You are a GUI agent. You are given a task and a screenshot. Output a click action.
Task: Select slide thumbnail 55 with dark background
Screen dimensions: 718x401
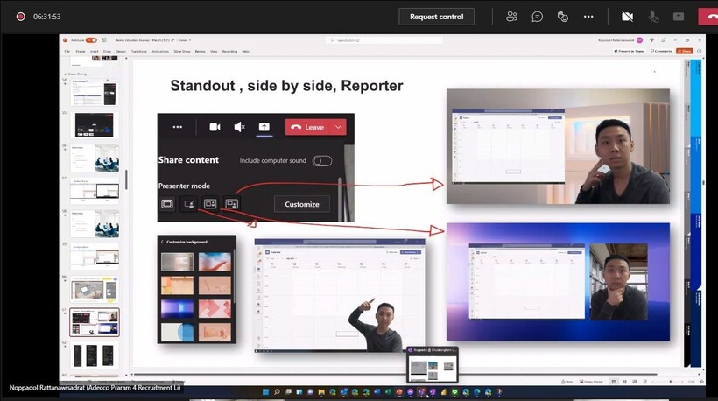95,125
